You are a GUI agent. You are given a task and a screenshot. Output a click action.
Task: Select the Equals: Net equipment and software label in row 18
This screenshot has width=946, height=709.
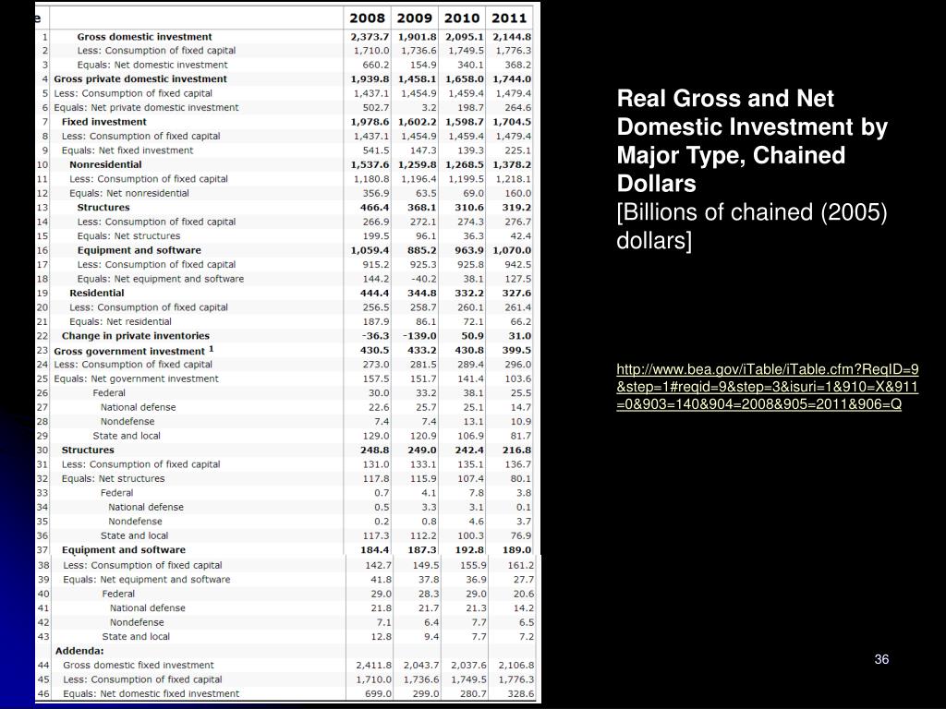click(161, 279)
